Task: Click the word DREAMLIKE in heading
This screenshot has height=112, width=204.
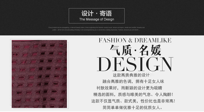Action: tap(153, 40)
